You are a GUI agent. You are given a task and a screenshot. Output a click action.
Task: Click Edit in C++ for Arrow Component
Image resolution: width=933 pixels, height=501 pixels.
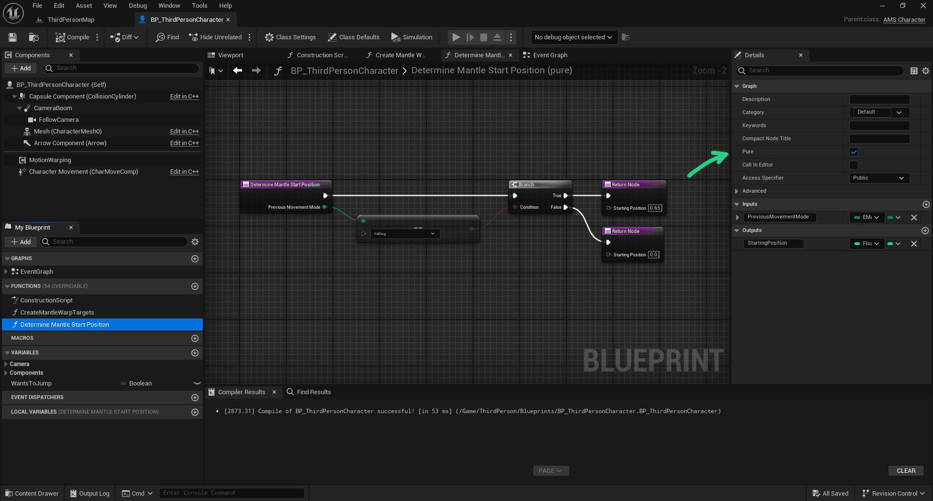(184, 143)
